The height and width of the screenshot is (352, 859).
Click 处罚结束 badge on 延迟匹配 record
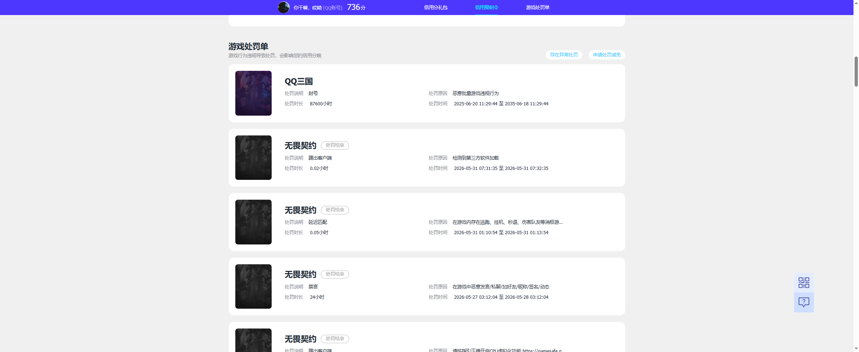click(335, 210)
